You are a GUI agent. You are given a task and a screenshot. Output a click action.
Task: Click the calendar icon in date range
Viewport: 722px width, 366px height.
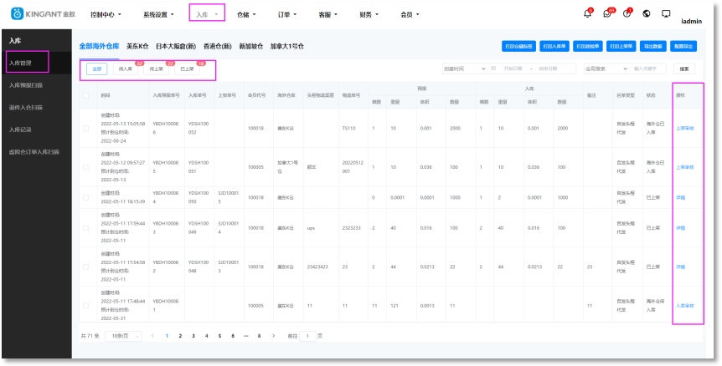click(493, 69)
